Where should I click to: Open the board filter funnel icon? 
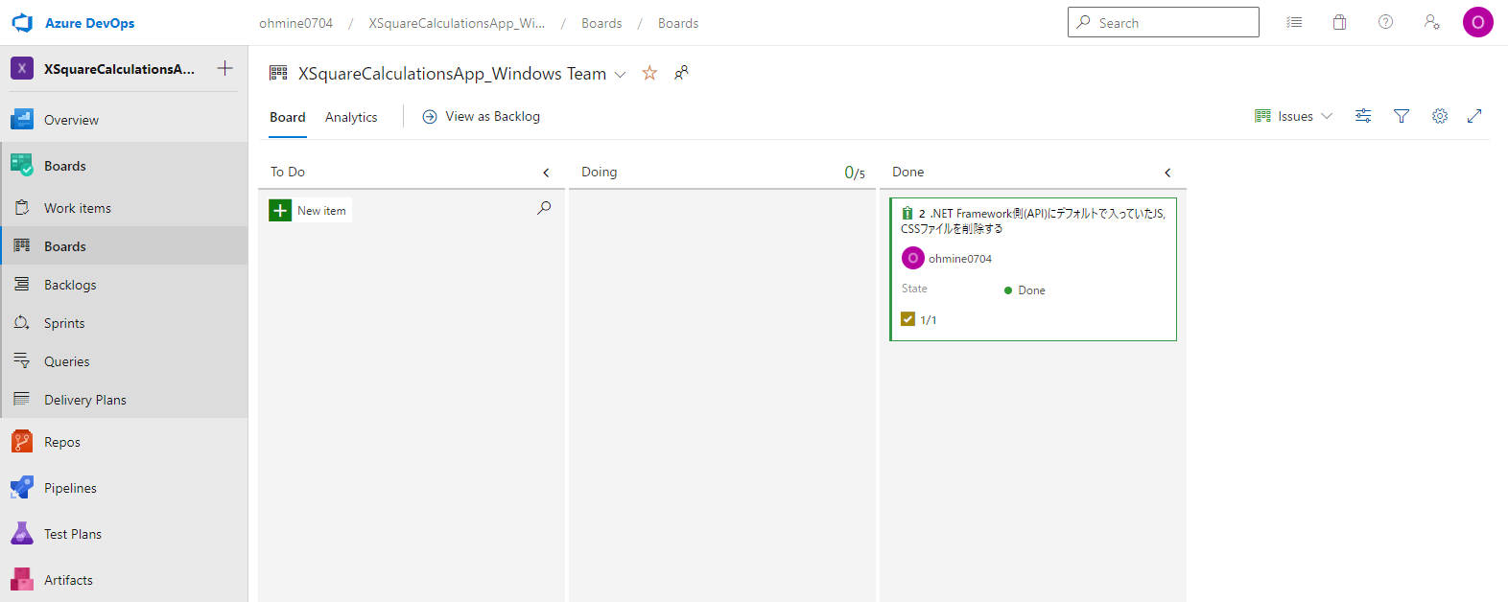[1402, 116]
